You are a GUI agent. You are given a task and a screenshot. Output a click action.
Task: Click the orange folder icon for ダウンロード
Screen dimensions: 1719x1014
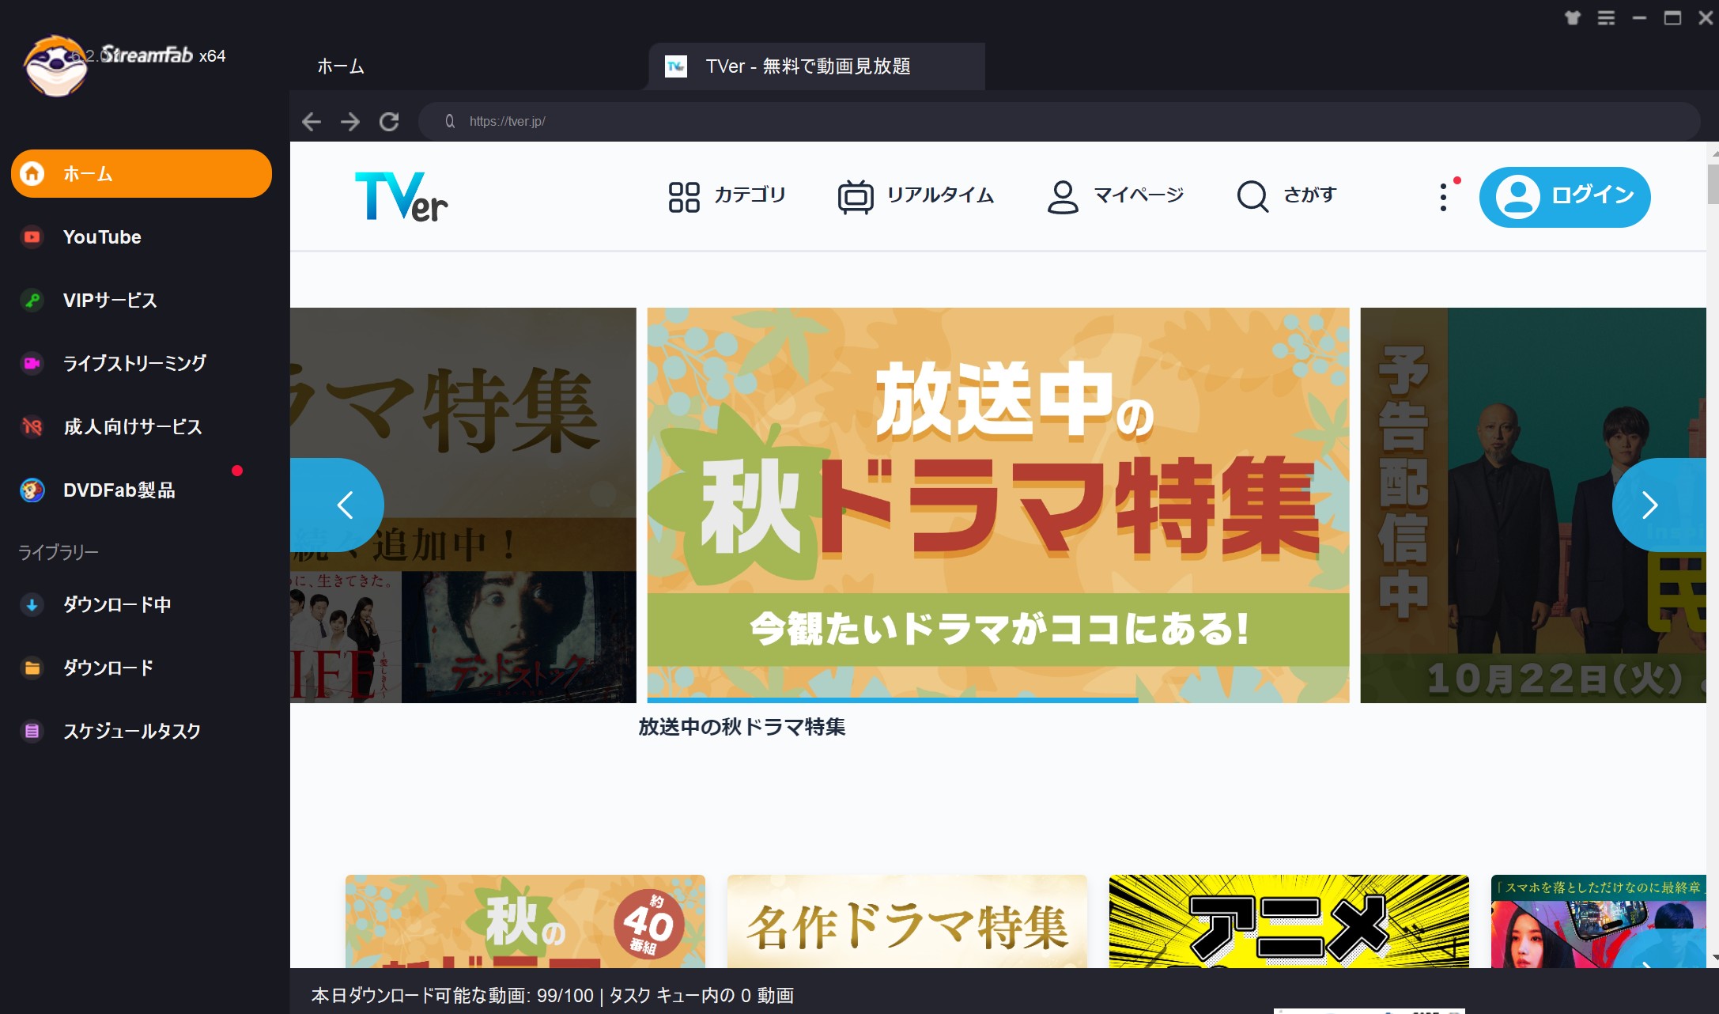(32, 668)
